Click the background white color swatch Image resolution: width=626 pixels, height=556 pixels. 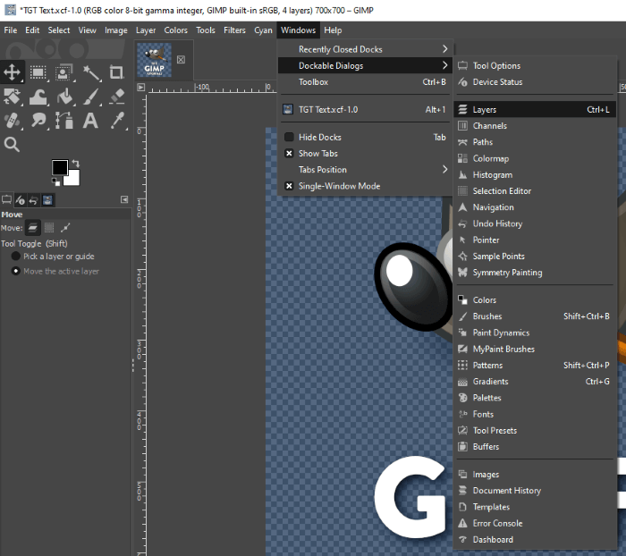tap(73, 178)
